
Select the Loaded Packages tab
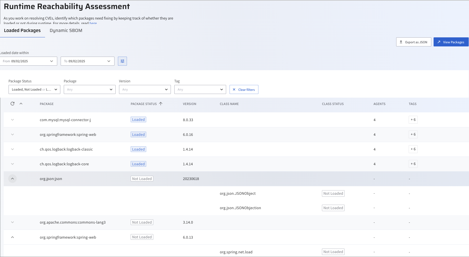point(22,31)
